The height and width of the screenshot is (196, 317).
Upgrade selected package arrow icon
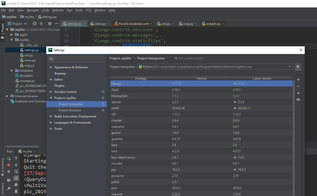pos(298,93)
